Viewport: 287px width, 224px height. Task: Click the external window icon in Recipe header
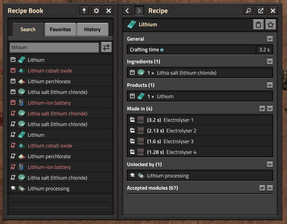260,10
